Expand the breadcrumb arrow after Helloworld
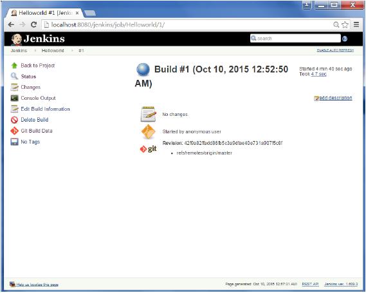 click(72, 50)
